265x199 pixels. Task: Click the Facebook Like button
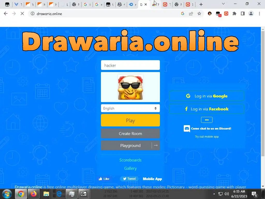pos(104,179)
